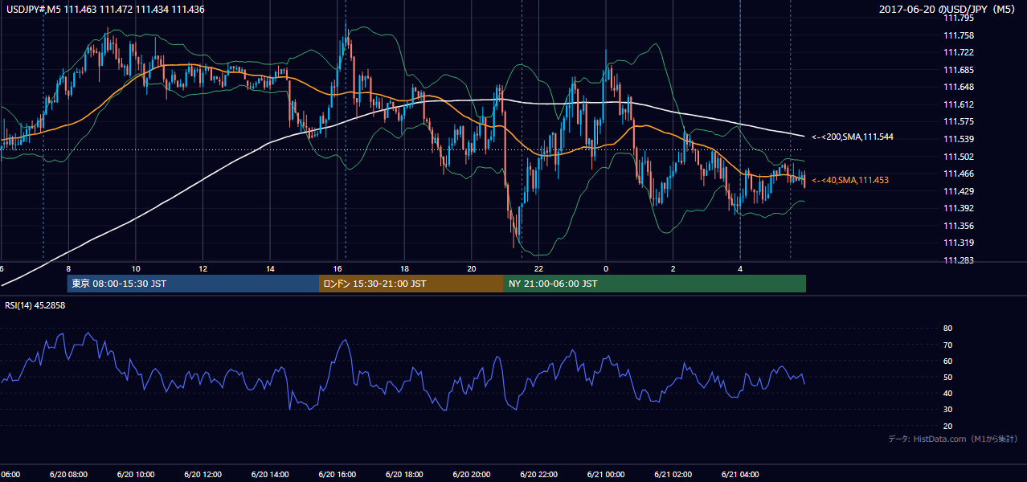Click hour label 12 under price chart
This screenshot has height=482, width=1027.
[203, 268]
